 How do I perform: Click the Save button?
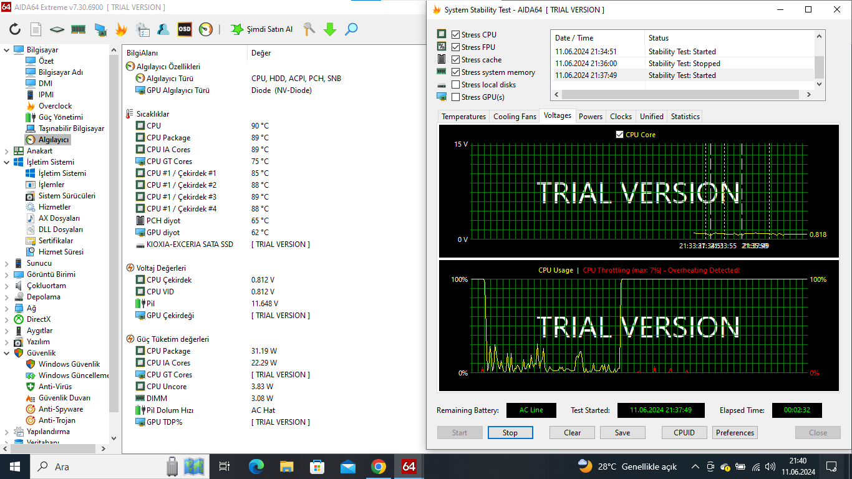tap(622, 433)
